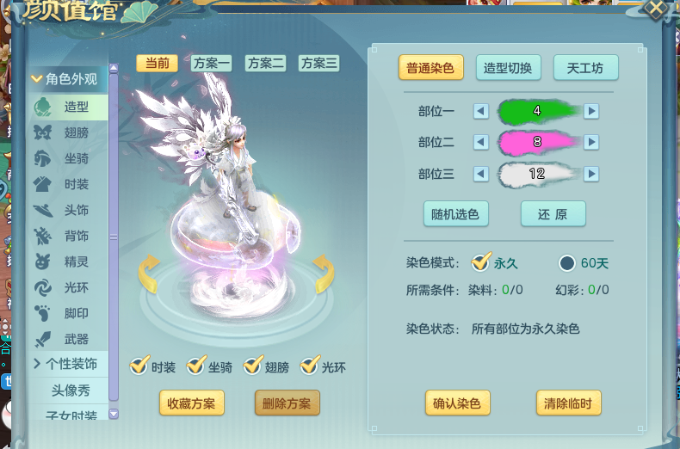680x449 pixels.
Task: Open the 造型切换 tab
Action: click(508, 68)
